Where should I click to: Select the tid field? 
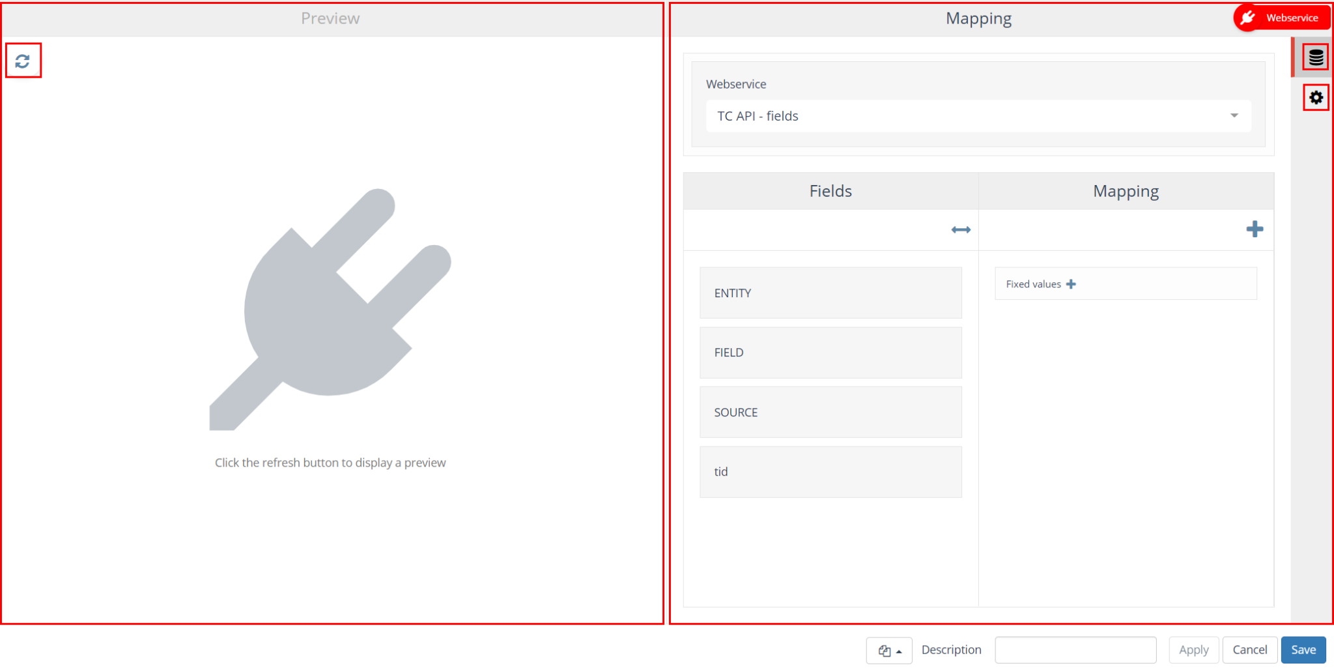830,472
